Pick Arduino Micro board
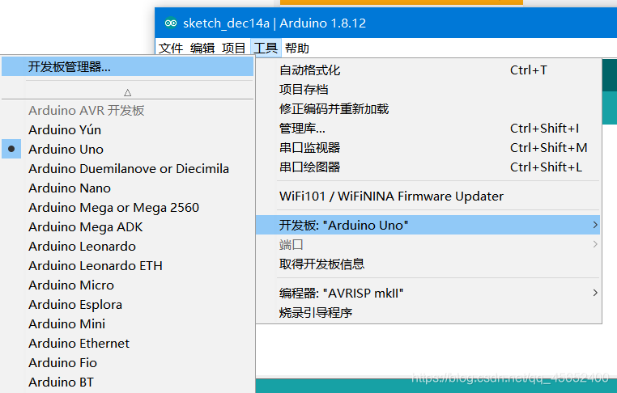Screen dimensions: 617x393 tap(127, 285)
